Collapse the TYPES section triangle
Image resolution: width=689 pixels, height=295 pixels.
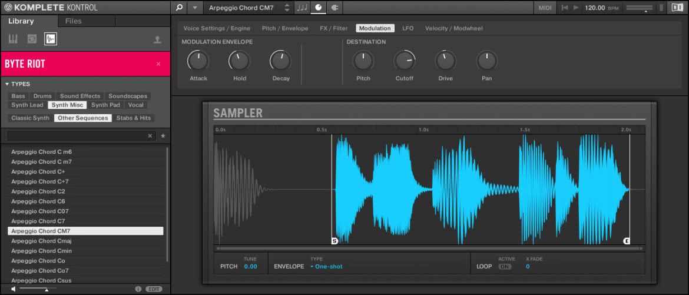[x=7, y=84]
